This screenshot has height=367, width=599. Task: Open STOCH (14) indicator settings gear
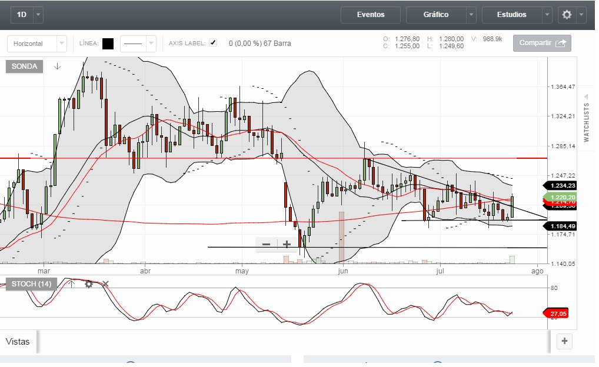point(89,284)
